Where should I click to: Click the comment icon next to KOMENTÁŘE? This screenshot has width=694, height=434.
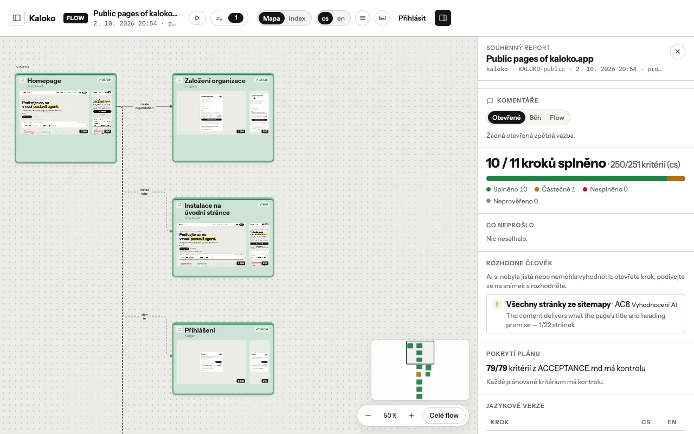(x=490, y=101)
